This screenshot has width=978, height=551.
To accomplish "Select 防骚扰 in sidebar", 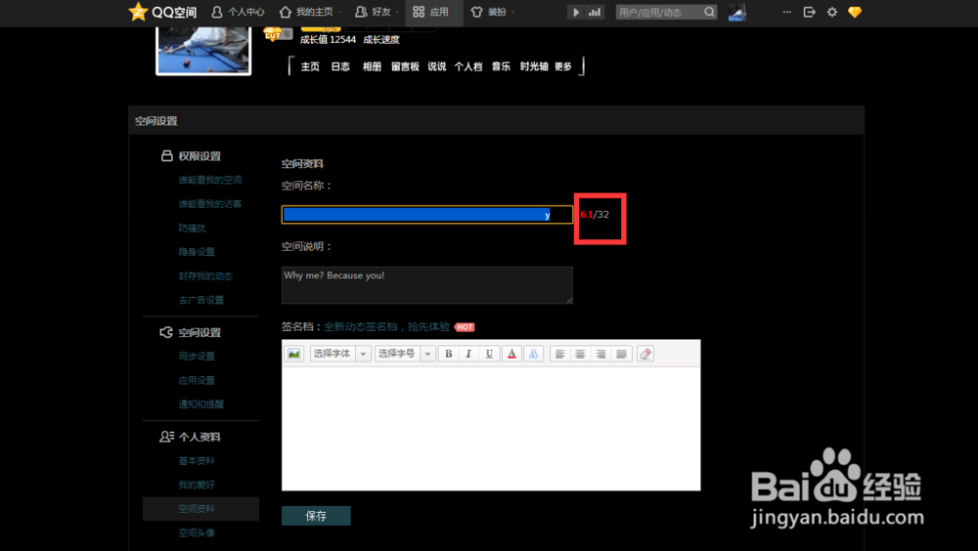I will coord(192,228).
